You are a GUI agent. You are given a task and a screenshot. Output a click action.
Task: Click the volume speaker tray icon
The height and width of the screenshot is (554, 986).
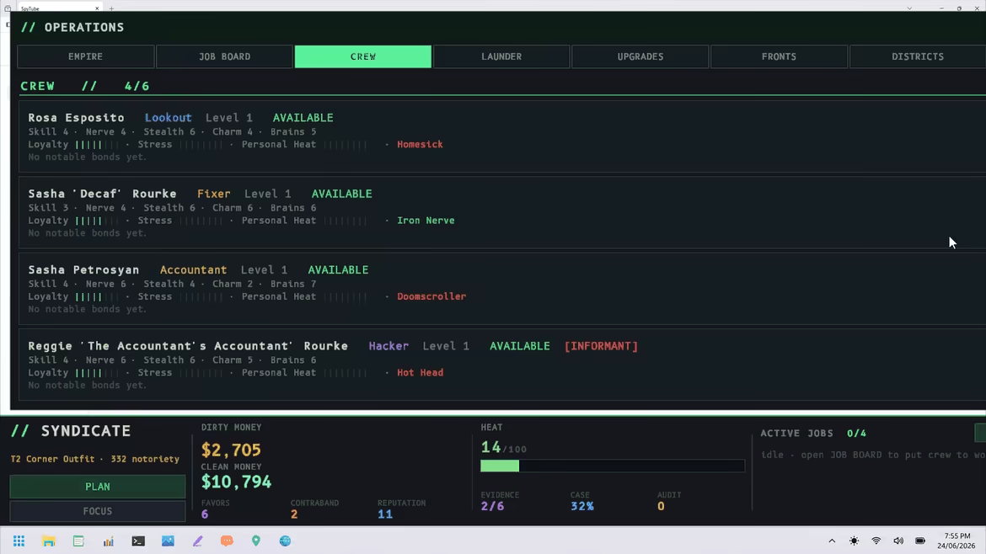(898, 541)
